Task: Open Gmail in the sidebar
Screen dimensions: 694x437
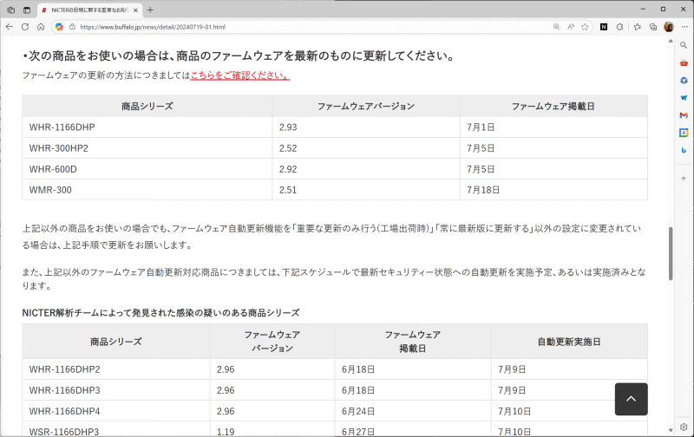Action: (684, 115)
